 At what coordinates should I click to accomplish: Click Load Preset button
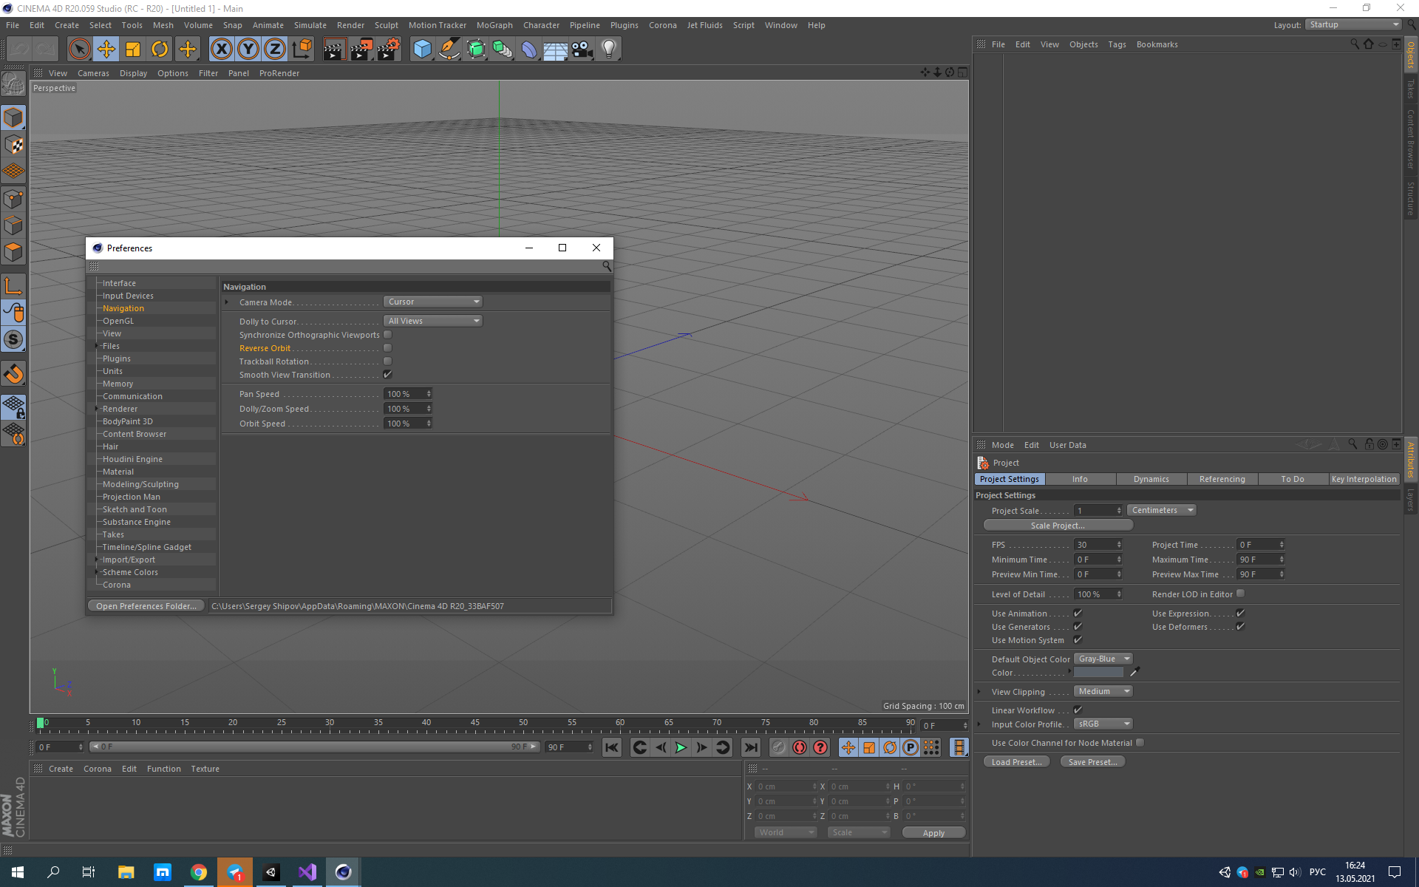[1016, 762]
